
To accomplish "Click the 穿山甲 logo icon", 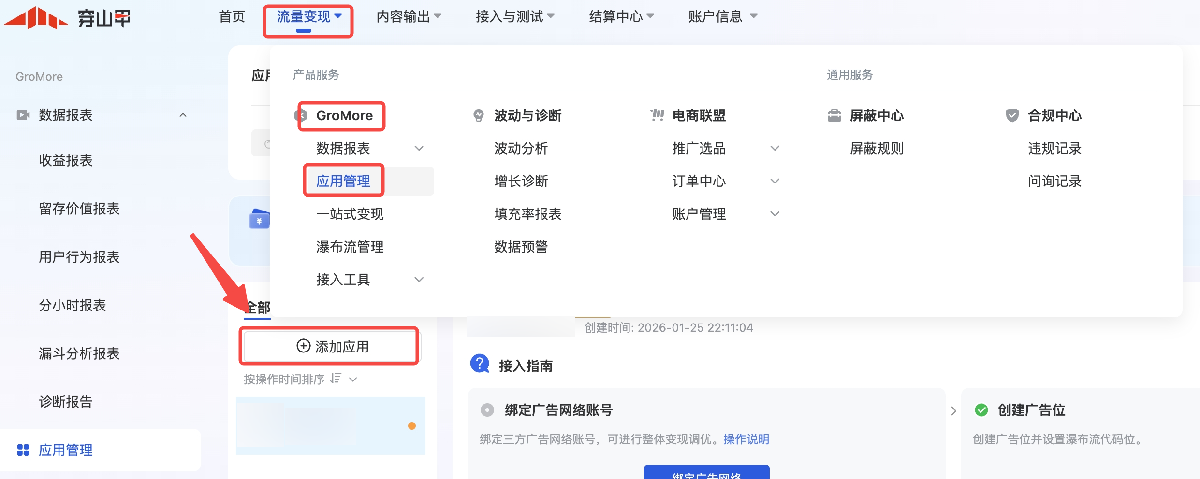I will 36,18.
